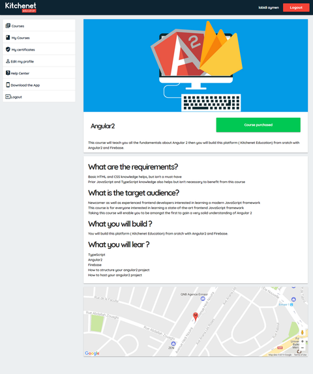Click the Edit my profile person icon

(8, 61)
